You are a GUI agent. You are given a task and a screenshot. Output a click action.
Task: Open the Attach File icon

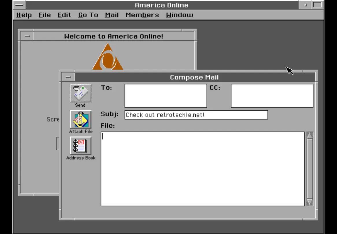(x=81, y=120)
